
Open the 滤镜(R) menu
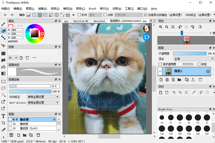pyautogui.click(x=42, y=9)
